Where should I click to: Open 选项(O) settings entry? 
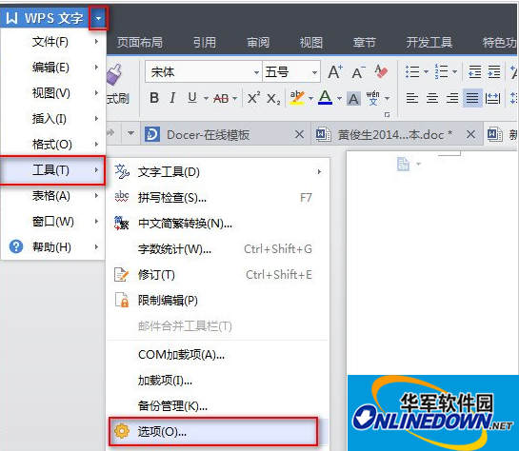(x=213, y=431)
